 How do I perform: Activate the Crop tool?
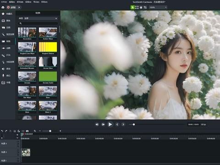pos(145,7)
